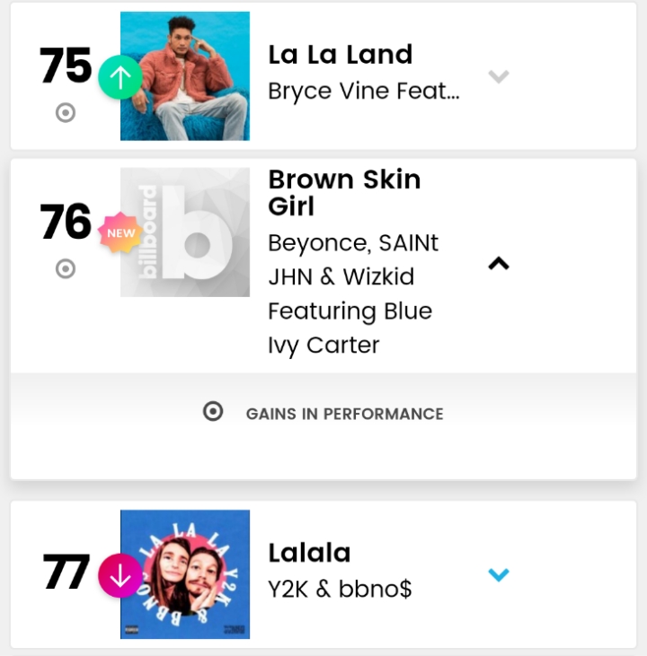Expand the Lalala chart entry chevron
Viewport: 647px width, 656px height.
pos(499,574)
